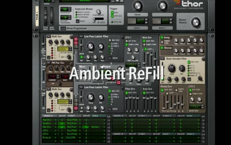Click the LFO 2 Rate knob
The height and width of the screenshot is (145, 231).
[192, 99]
